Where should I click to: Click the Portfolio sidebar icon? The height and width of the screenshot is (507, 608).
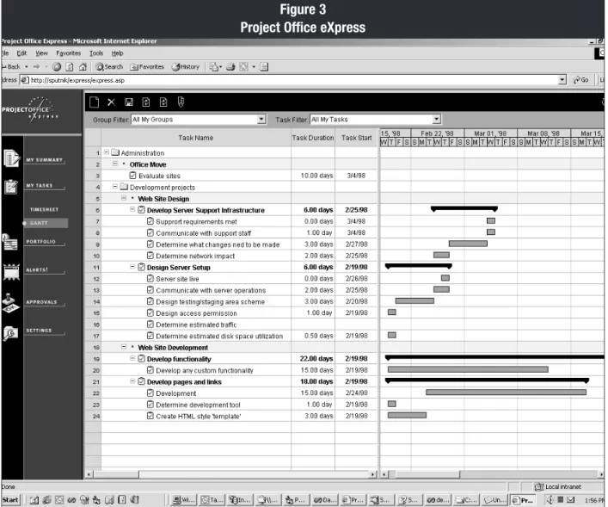(9, 243)
